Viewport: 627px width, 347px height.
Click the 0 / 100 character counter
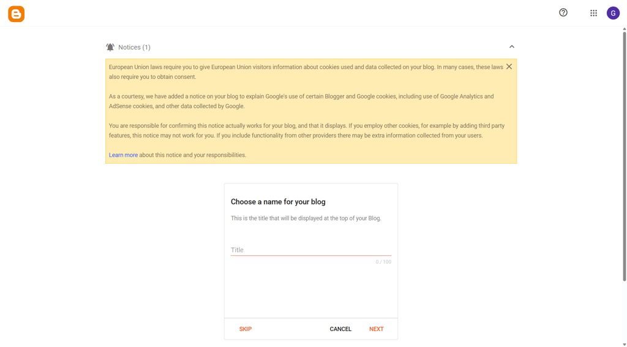point(383,262)
